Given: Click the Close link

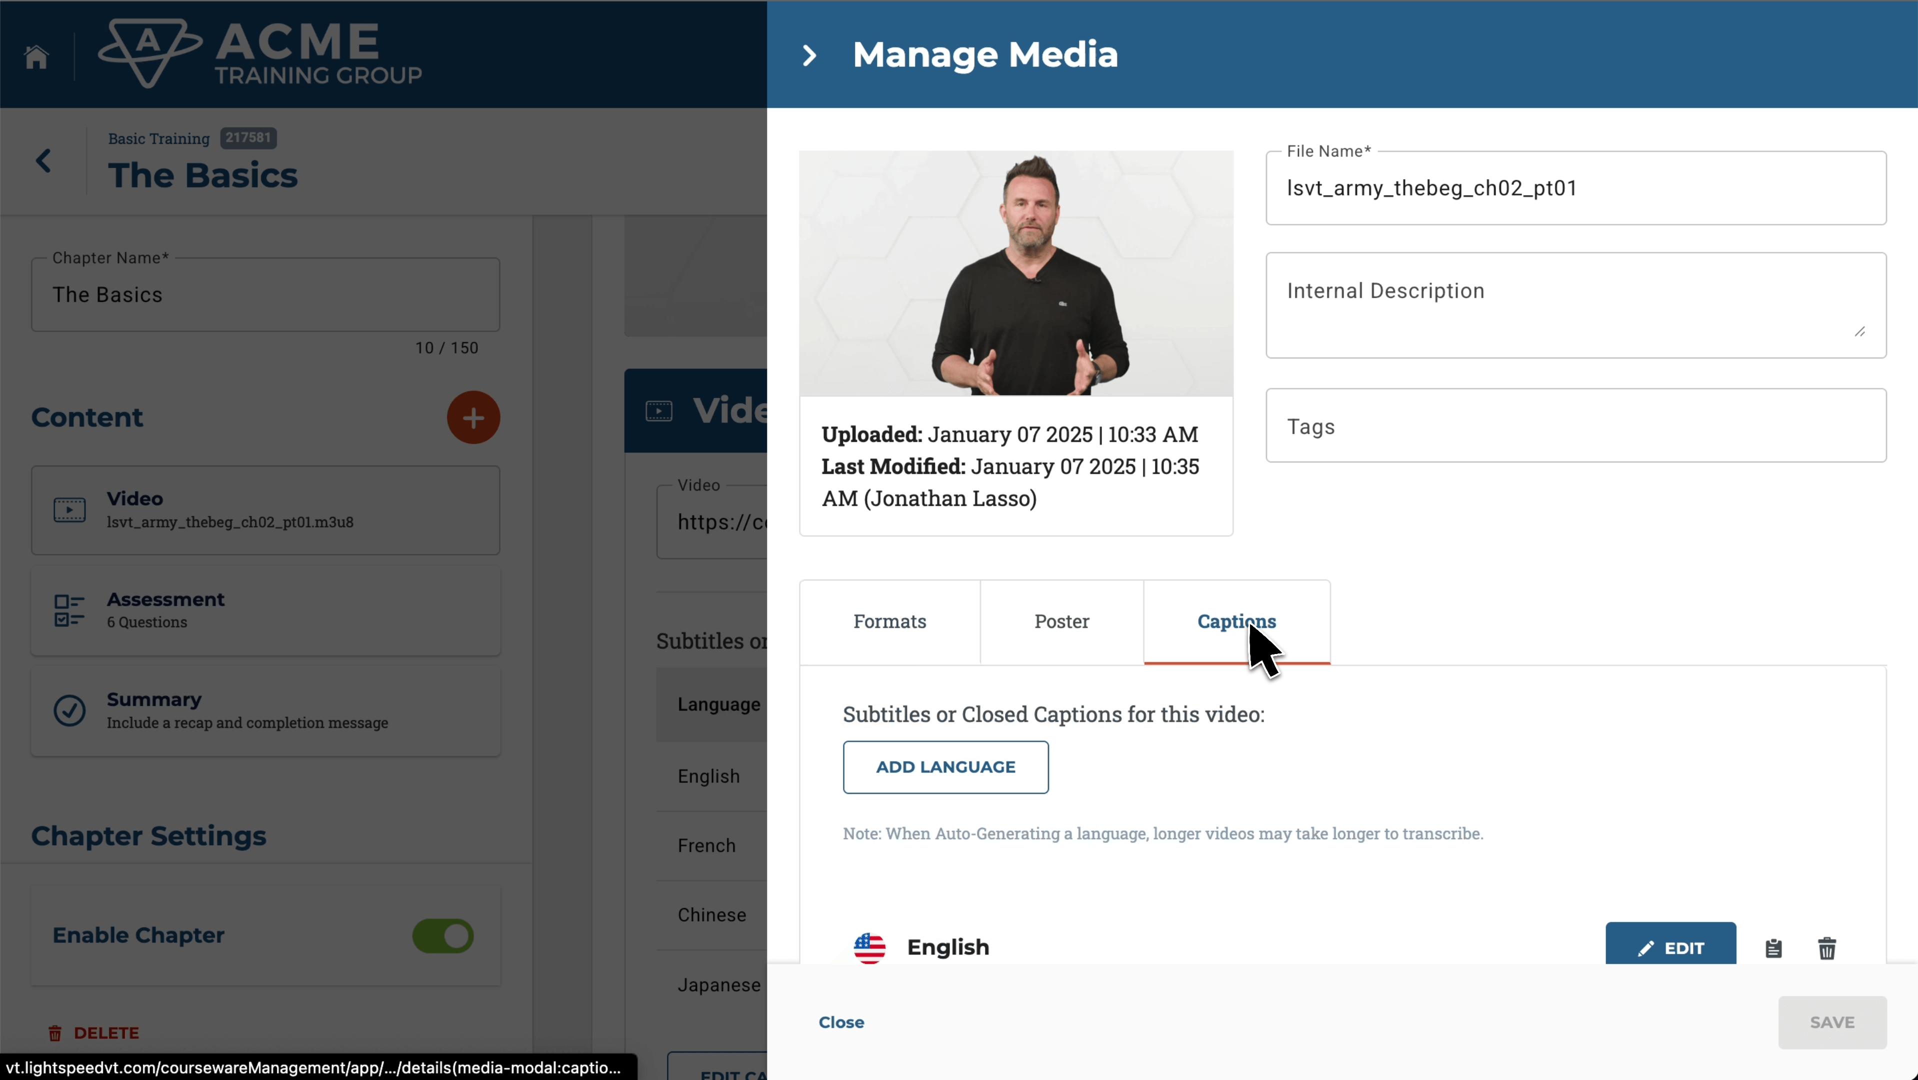Looking at the screenshot, I should 841,1022.
